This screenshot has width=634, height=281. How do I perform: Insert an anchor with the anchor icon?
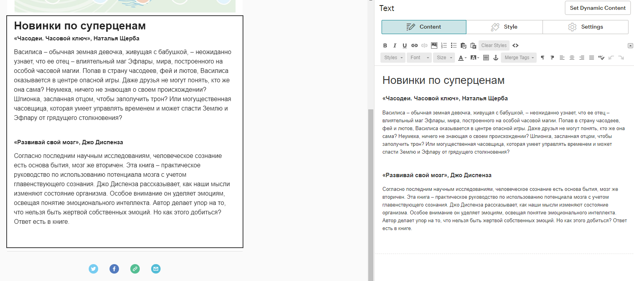click(496, 58)
